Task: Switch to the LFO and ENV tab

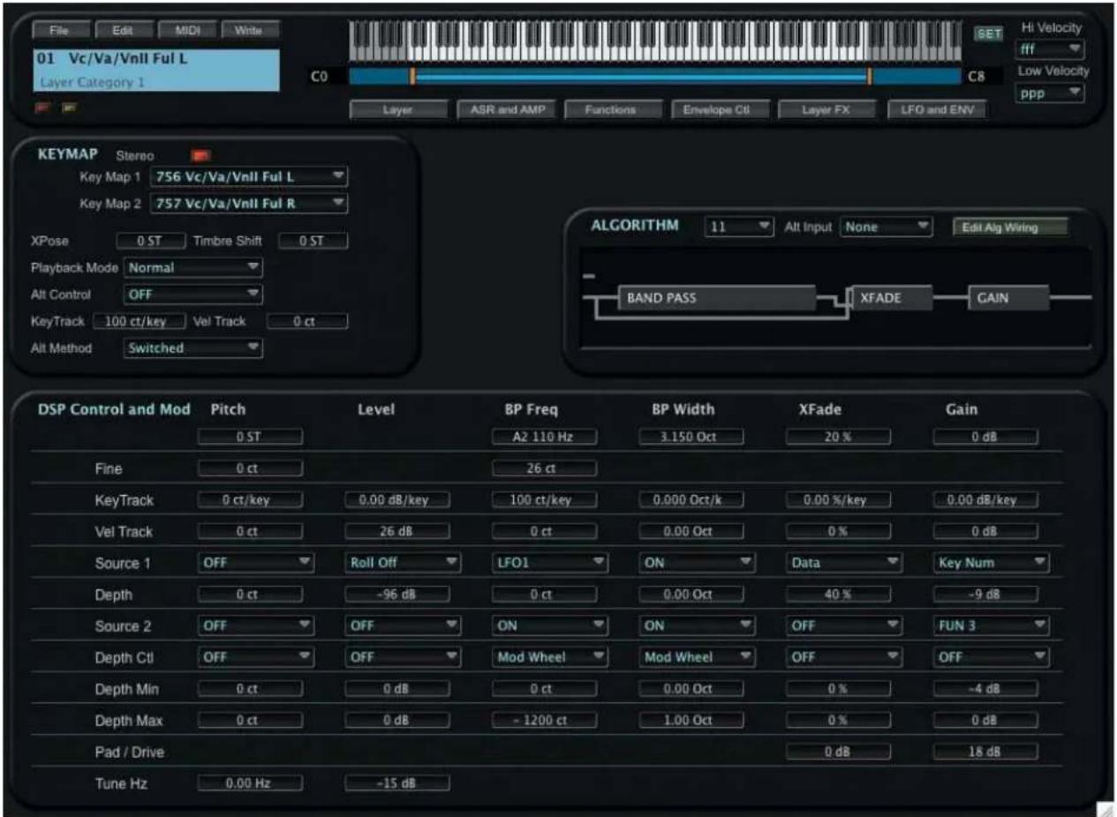Action: click(x=936, y=110)
